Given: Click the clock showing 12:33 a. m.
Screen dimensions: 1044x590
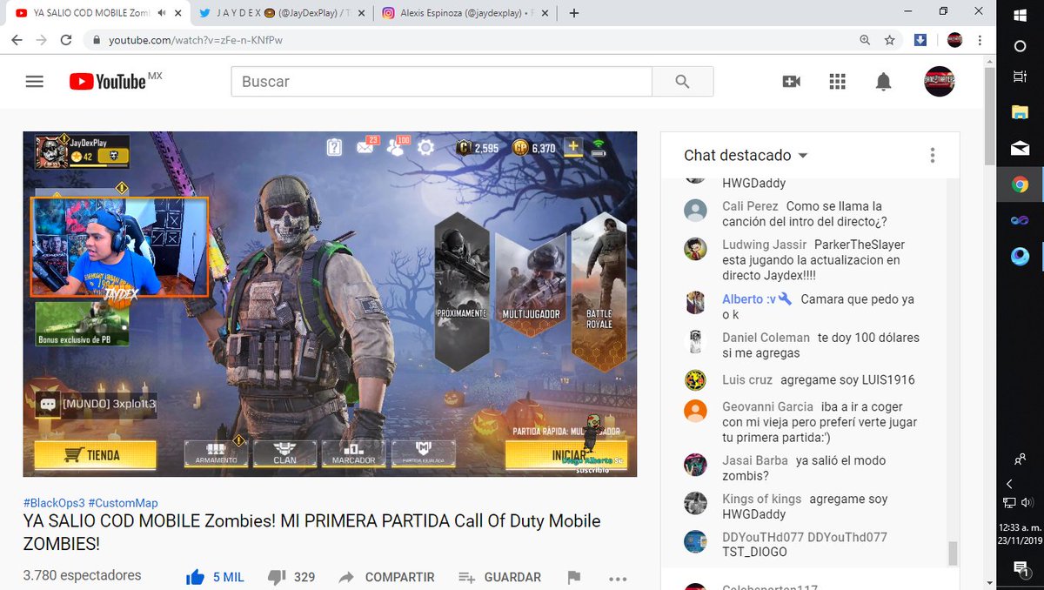Looking at the screenshot, I should pos(1020,529).
